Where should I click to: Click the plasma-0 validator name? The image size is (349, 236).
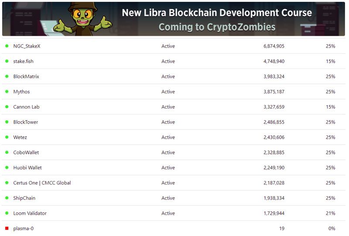(23, 229)
